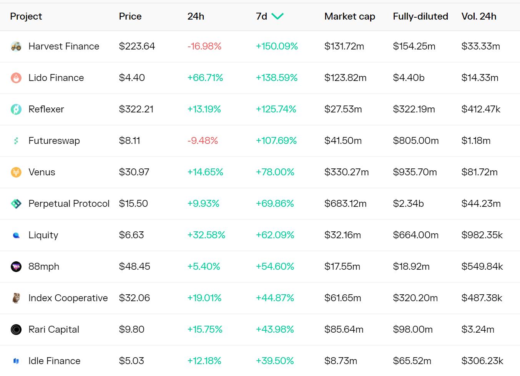Viewport: 520px width, 376px height.
Task: Click the Venus market cap value
Action: pyautogui.click(x=346, y=172)
